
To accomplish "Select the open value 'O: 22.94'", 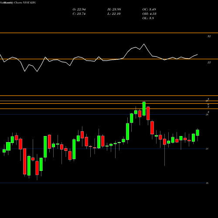I will tap(79, 10).
